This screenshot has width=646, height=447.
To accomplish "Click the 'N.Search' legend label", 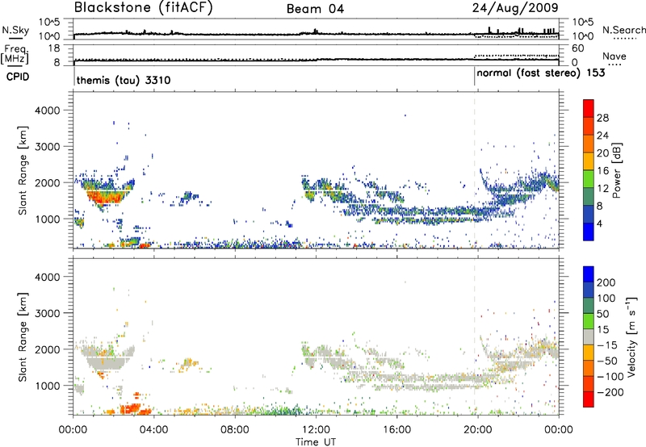I will click(x=623, y=30).
